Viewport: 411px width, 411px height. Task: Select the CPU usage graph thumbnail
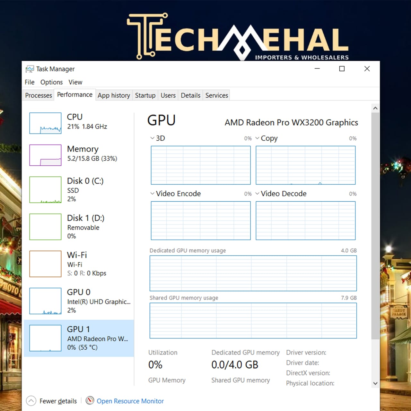[45, 123]
